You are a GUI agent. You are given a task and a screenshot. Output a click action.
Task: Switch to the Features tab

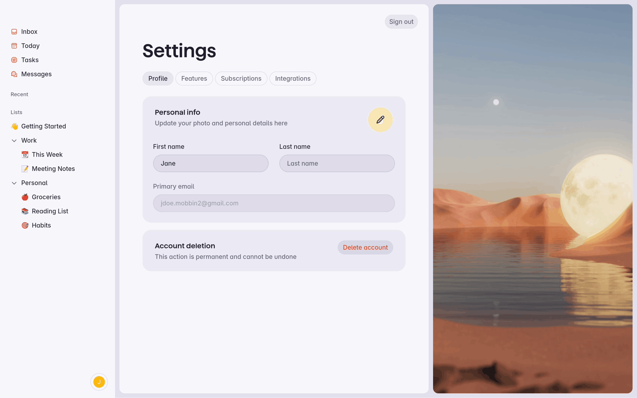pos(194,79)
